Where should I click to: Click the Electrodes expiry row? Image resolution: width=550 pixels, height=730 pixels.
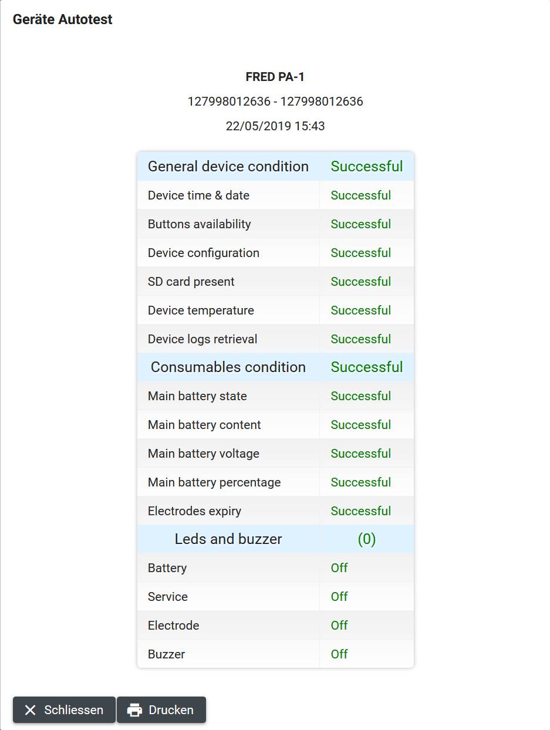pyautogui.click(x=275, y=511)
